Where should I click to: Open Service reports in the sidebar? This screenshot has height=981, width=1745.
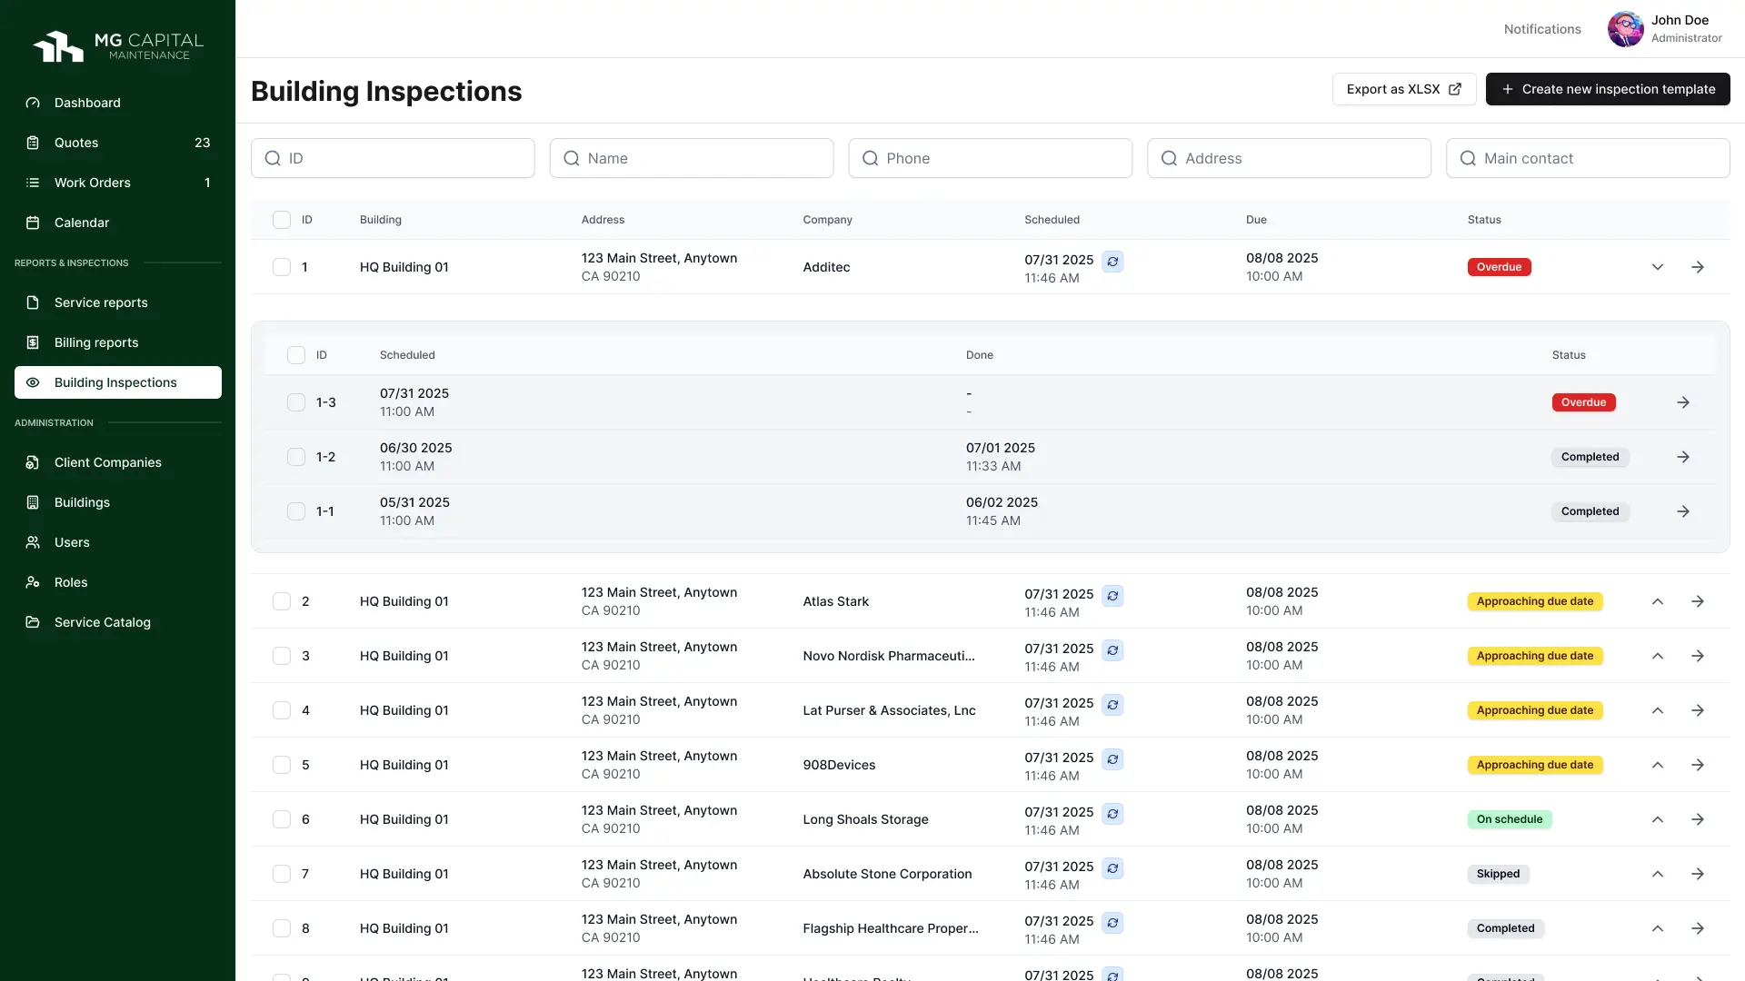click(x=101, y=302)
